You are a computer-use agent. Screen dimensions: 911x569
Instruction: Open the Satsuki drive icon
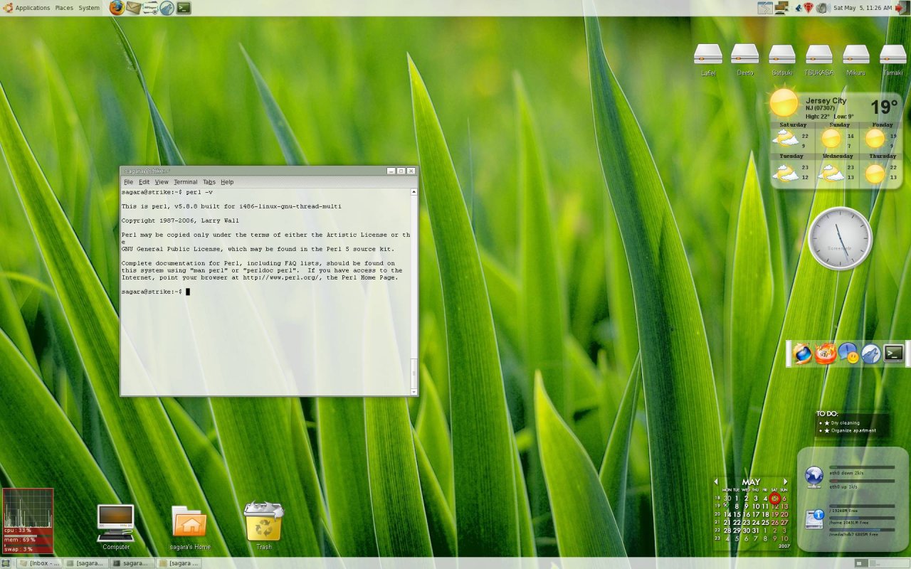[x=782, y=54]
